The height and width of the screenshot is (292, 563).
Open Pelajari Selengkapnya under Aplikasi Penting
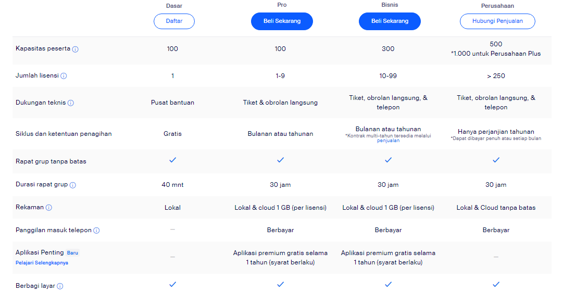click(x=42, y=263)
